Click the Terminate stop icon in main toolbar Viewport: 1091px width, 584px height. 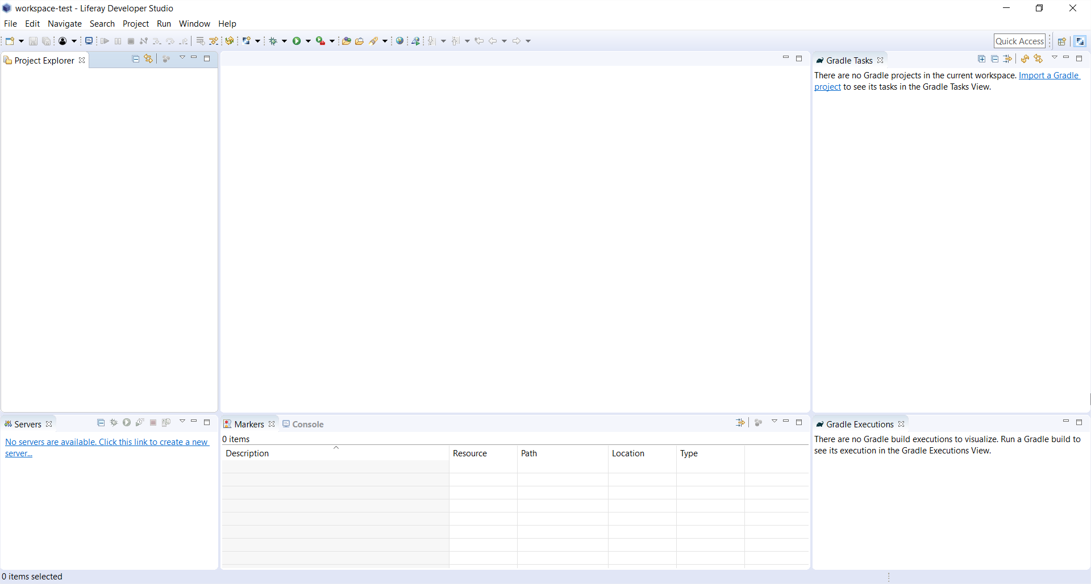(131, 41)
